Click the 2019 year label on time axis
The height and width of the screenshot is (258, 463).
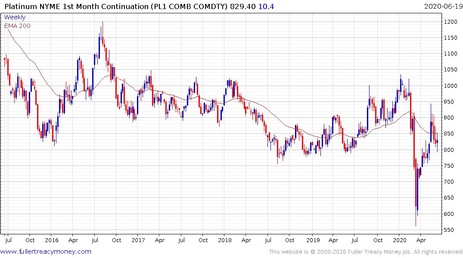coord(313,240)
